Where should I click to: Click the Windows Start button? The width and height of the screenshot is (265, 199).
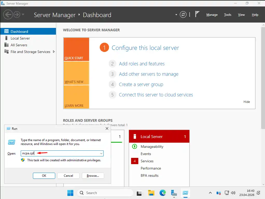coord(70,193)
